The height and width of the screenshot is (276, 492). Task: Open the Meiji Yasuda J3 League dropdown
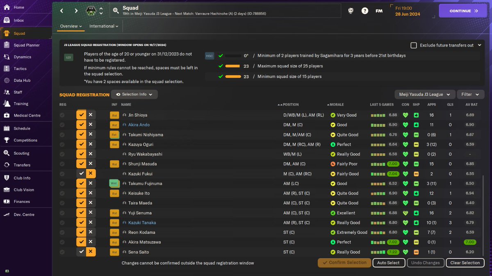[x=424, y=94]
